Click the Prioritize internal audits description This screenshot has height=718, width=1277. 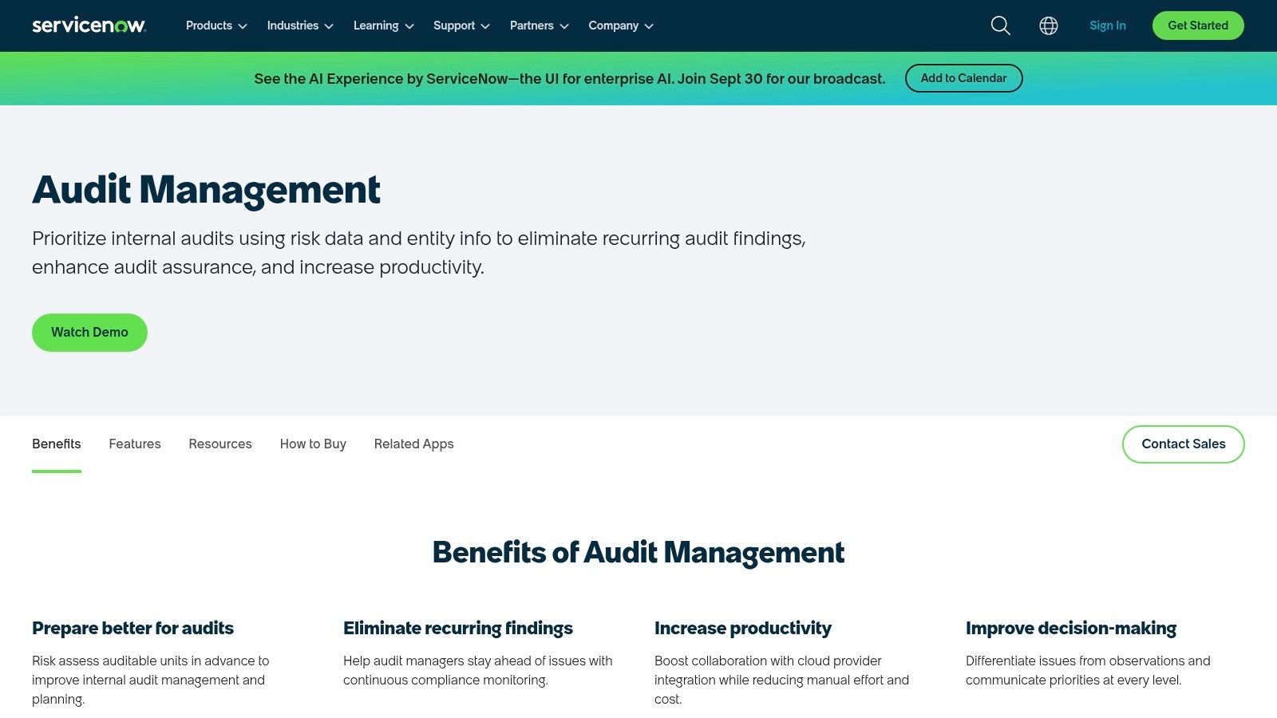(419, 253)
